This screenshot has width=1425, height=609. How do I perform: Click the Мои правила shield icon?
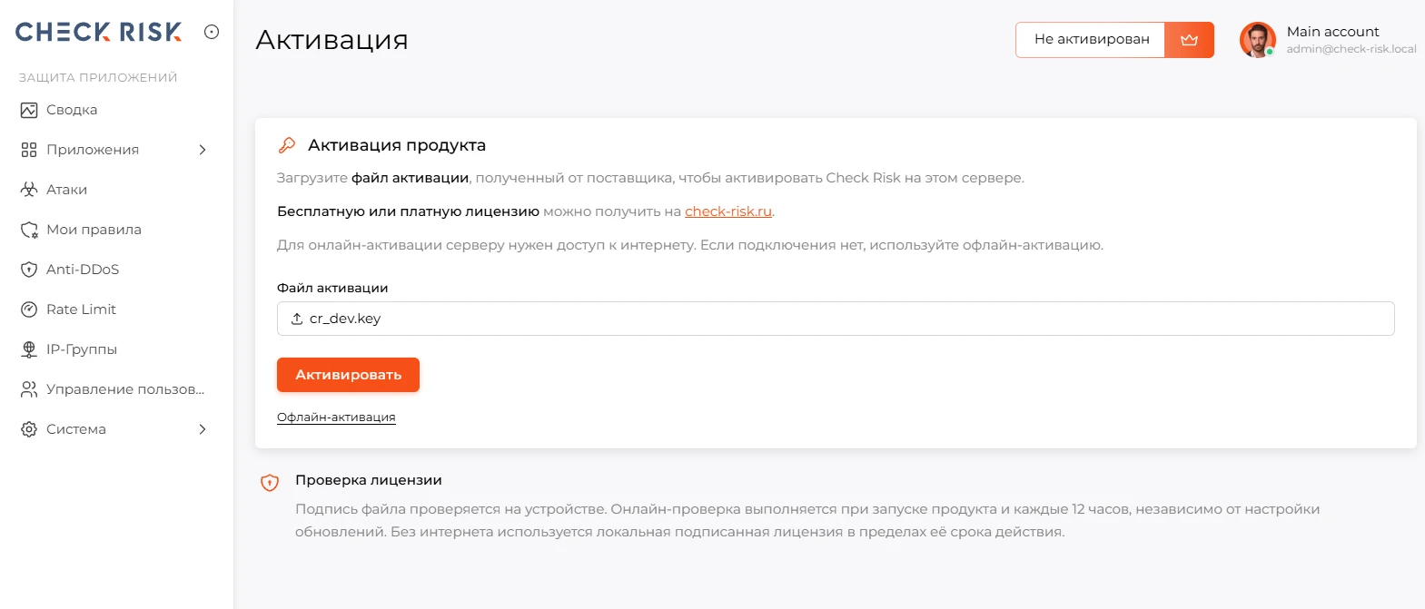pos(29,230)
